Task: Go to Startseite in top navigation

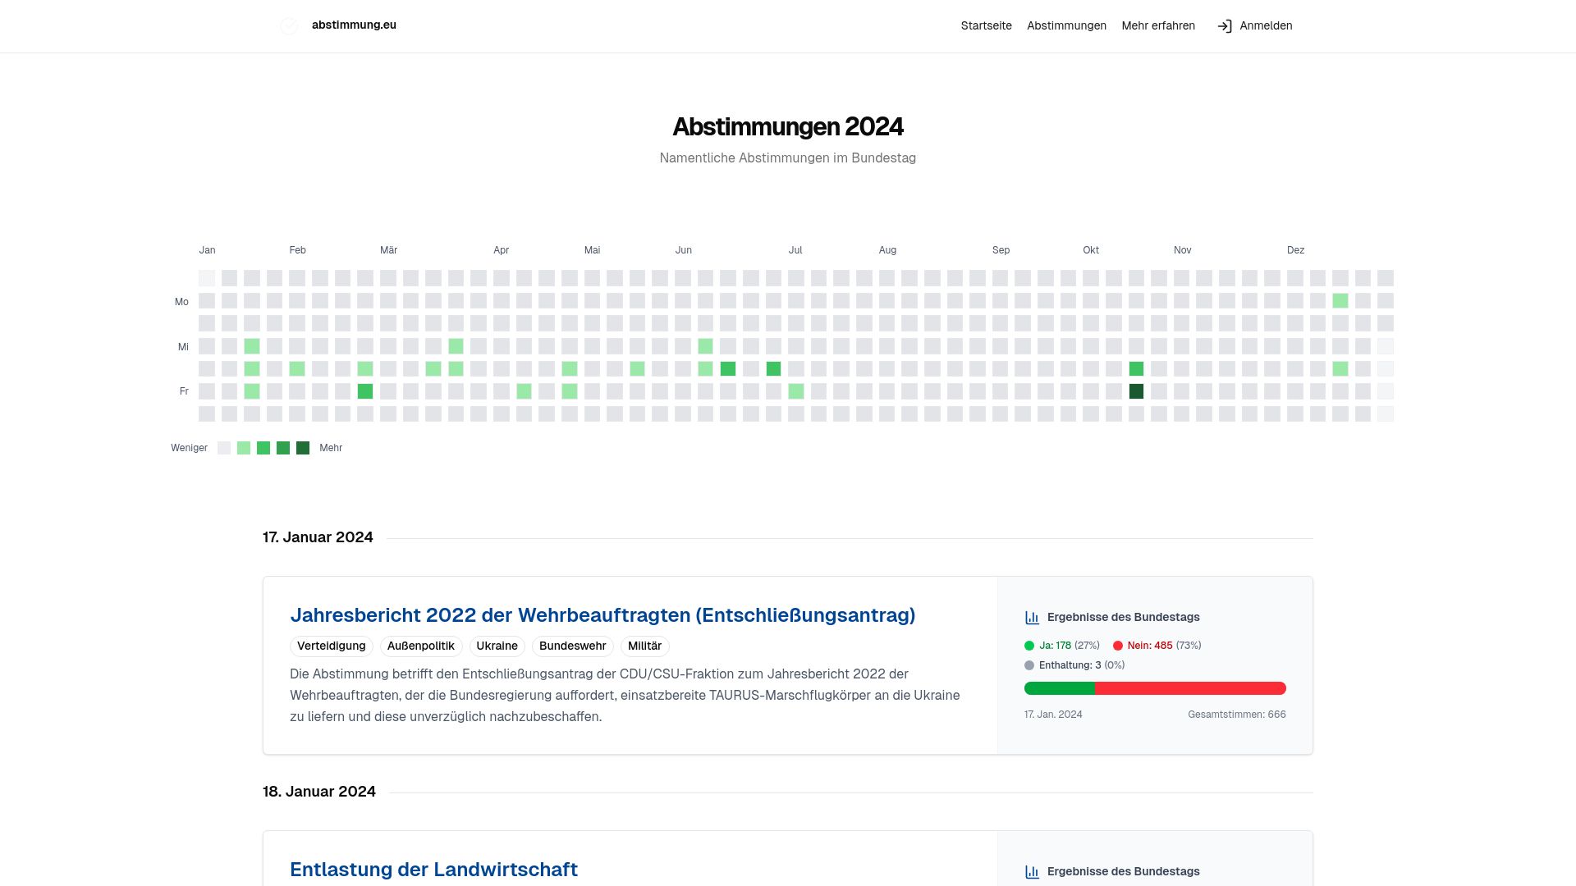Action: click(987, 26)
